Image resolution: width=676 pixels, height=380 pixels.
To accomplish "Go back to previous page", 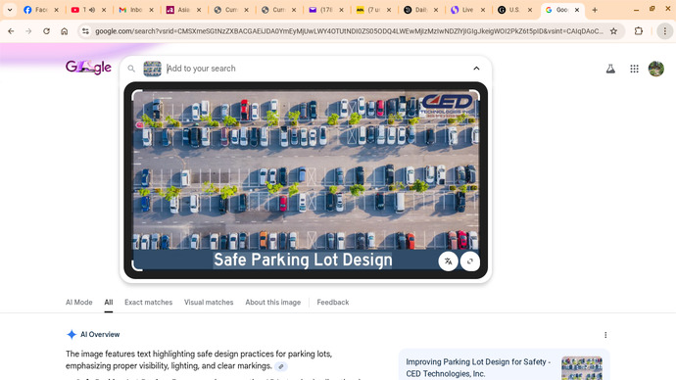I will (x=11, y=31).
